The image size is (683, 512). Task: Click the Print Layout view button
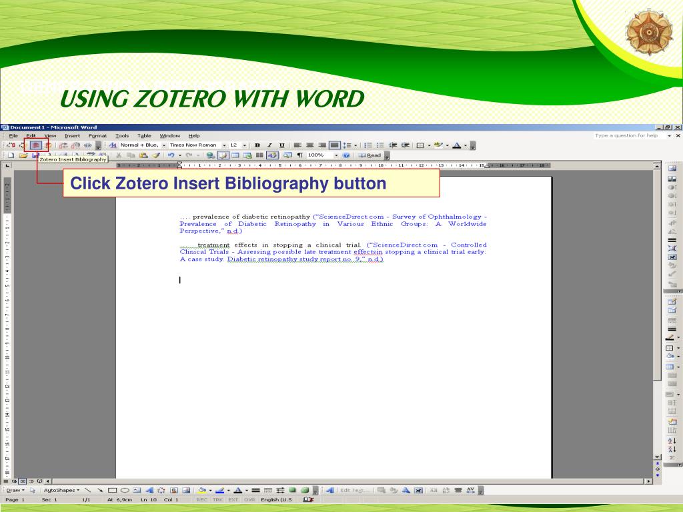point(23,481)
